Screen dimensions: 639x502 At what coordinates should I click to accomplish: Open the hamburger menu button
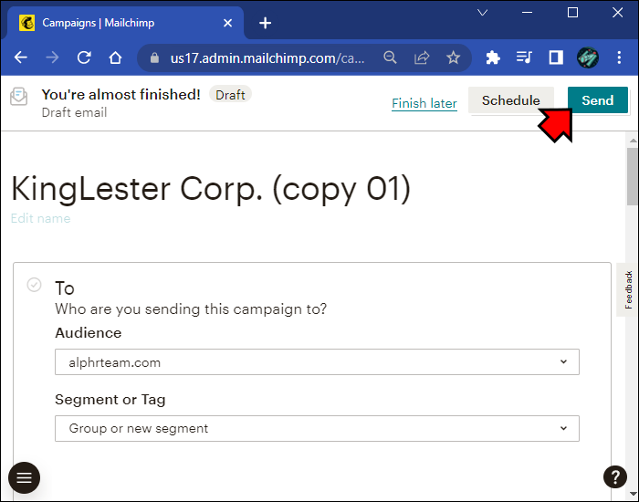[x=24, y=477]
